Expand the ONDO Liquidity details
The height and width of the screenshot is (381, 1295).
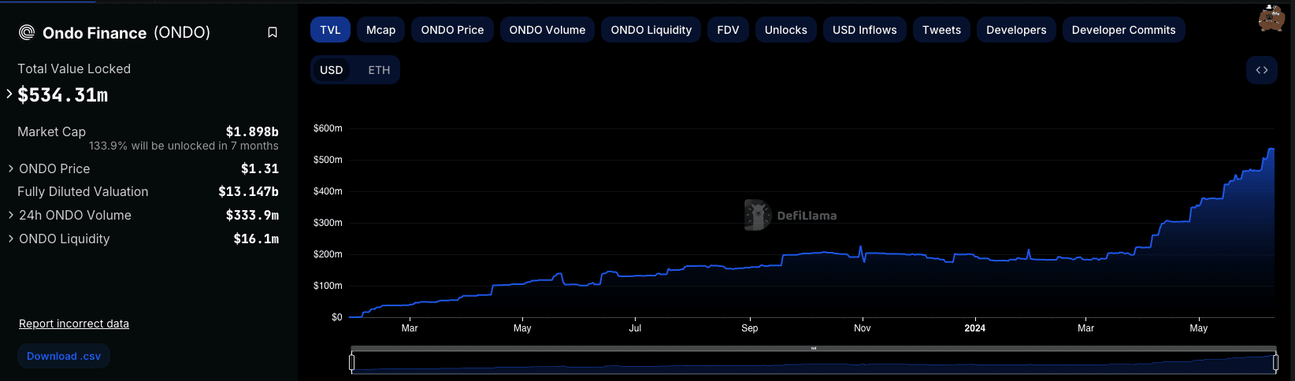click(x=11, y=239)
